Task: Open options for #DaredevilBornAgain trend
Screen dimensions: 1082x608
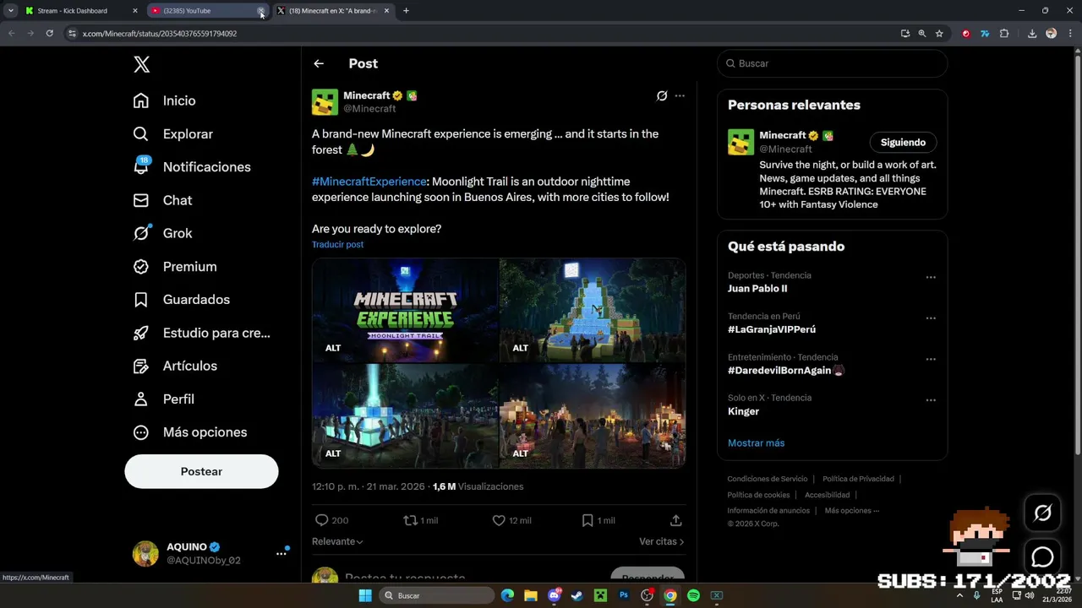Action: point(931,359)
